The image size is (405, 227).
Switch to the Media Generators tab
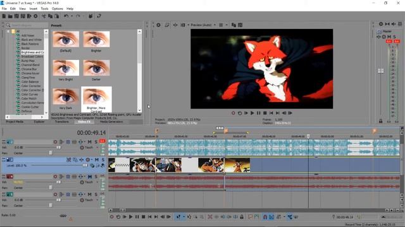point(111,122)
